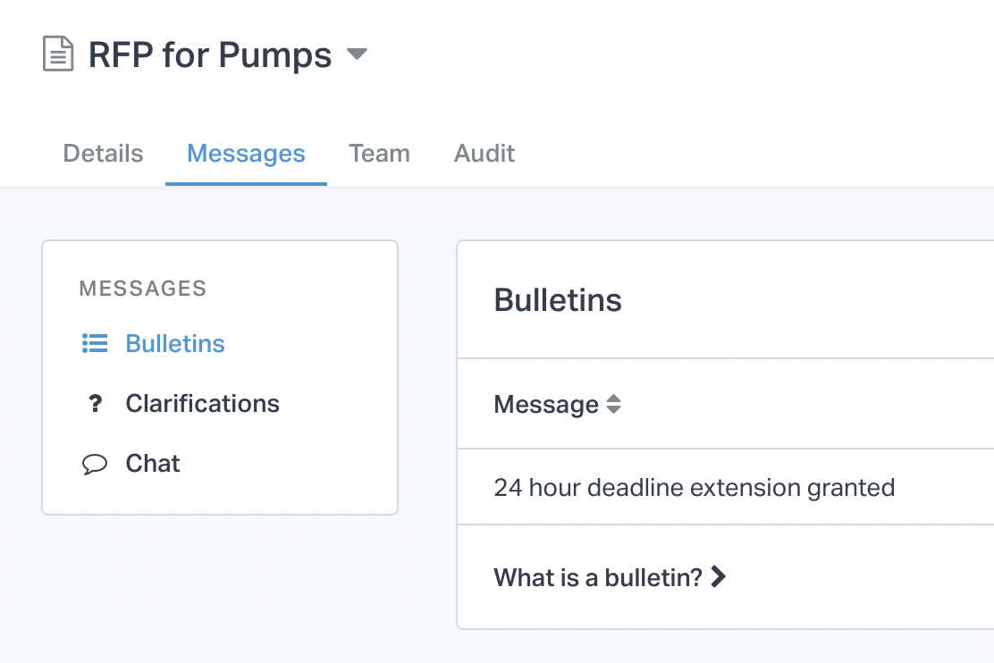994x663 pixels.
Task: Click the Chat speech bubble icon
Action: click(95, 464)
